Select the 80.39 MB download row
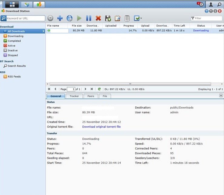224x195 pixels. [135, 31]
